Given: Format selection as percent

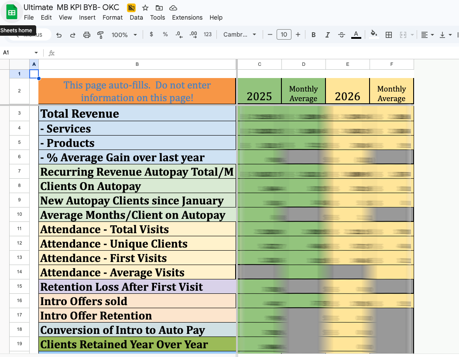Looking at the screenshot, I should 165,34.
